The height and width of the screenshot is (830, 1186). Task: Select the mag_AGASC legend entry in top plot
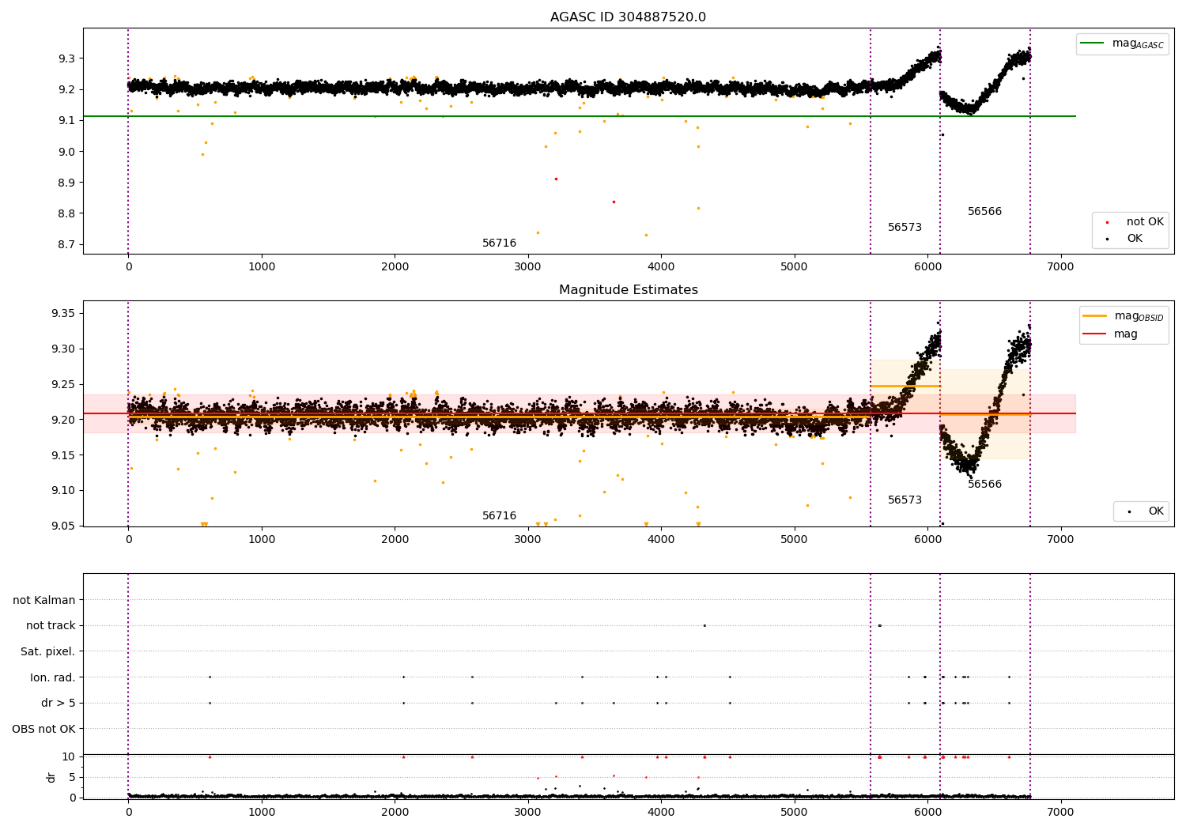1122,43
